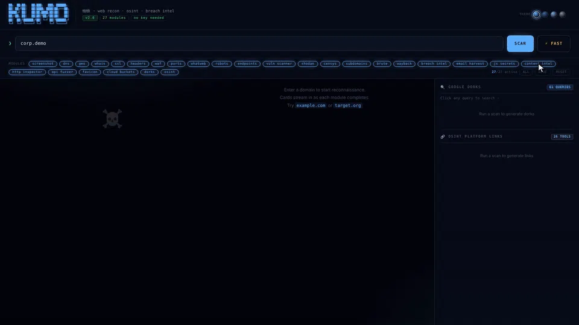Start a scan with the SCAN button
The width and height of the screenshot is (579, 325).
(520, 43)
